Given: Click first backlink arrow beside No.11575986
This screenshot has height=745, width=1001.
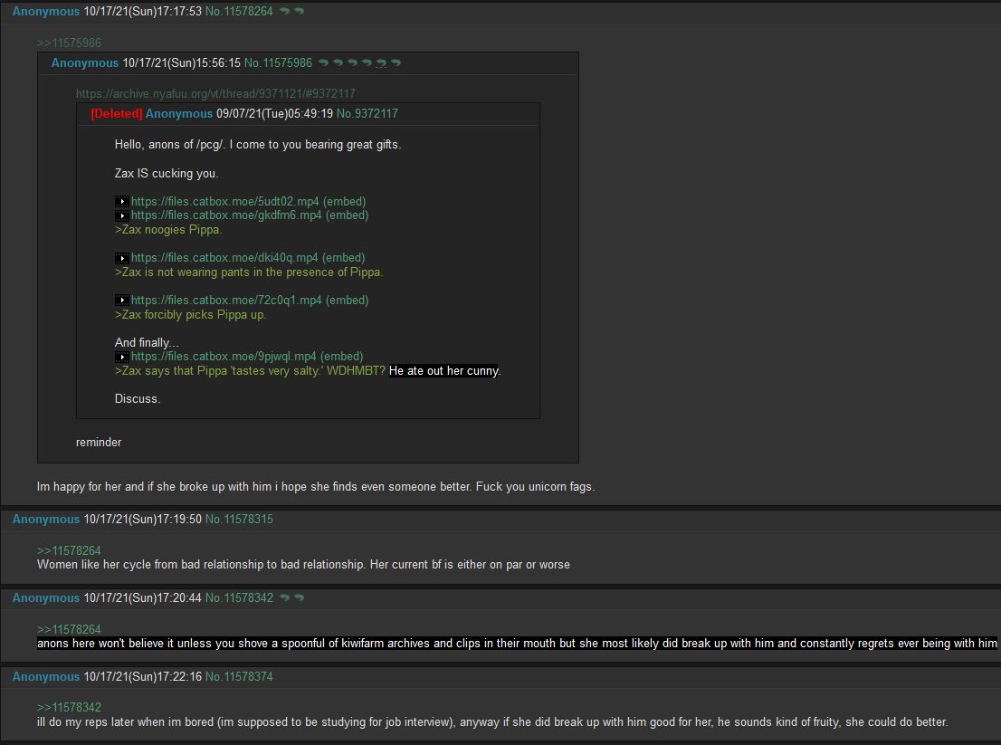Looking at the screenshot, I should 324,62.
